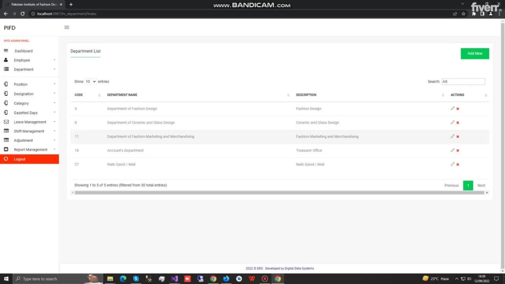The image size is (505, 284).
Task: Sort by the Code column
Action: 87,95
